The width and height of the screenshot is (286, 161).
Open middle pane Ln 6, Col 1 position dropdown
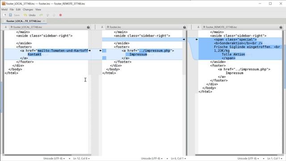coord(178,158)
